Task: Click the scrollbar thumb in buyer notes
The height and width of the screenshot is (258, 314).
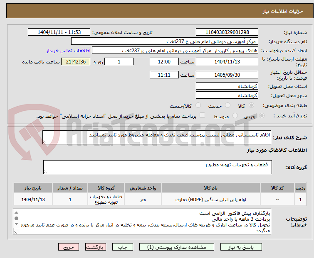Action: pos(17,218)
